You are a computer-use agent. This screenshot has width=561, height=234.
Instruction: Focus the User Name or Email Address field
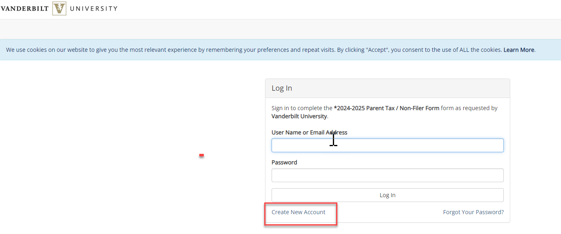387,145
